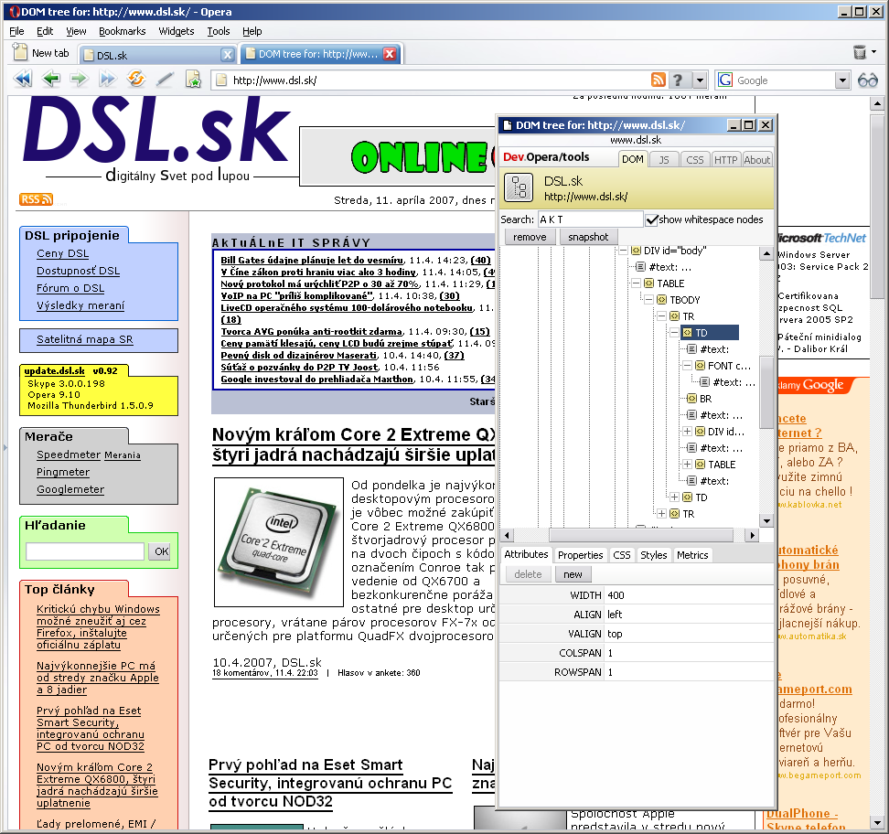The width and height of the screenshot is (889, 834).
Task: Click the RSS feed icon in address bar
Action: coord(659,80)
